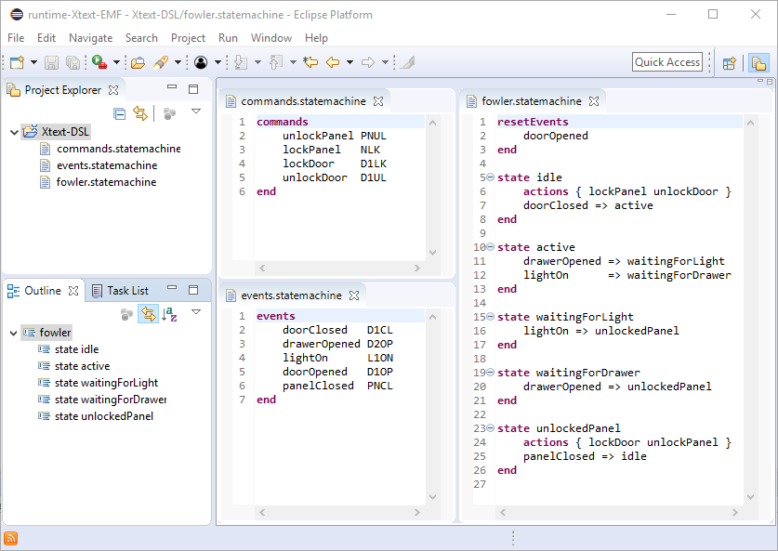Run the last launched configuration icon

pos(99,62)
